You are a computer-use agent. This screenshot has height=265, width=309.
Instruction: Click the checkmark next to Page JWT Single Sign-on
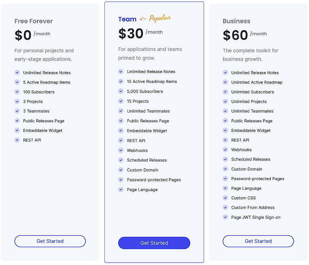[225, 217]
